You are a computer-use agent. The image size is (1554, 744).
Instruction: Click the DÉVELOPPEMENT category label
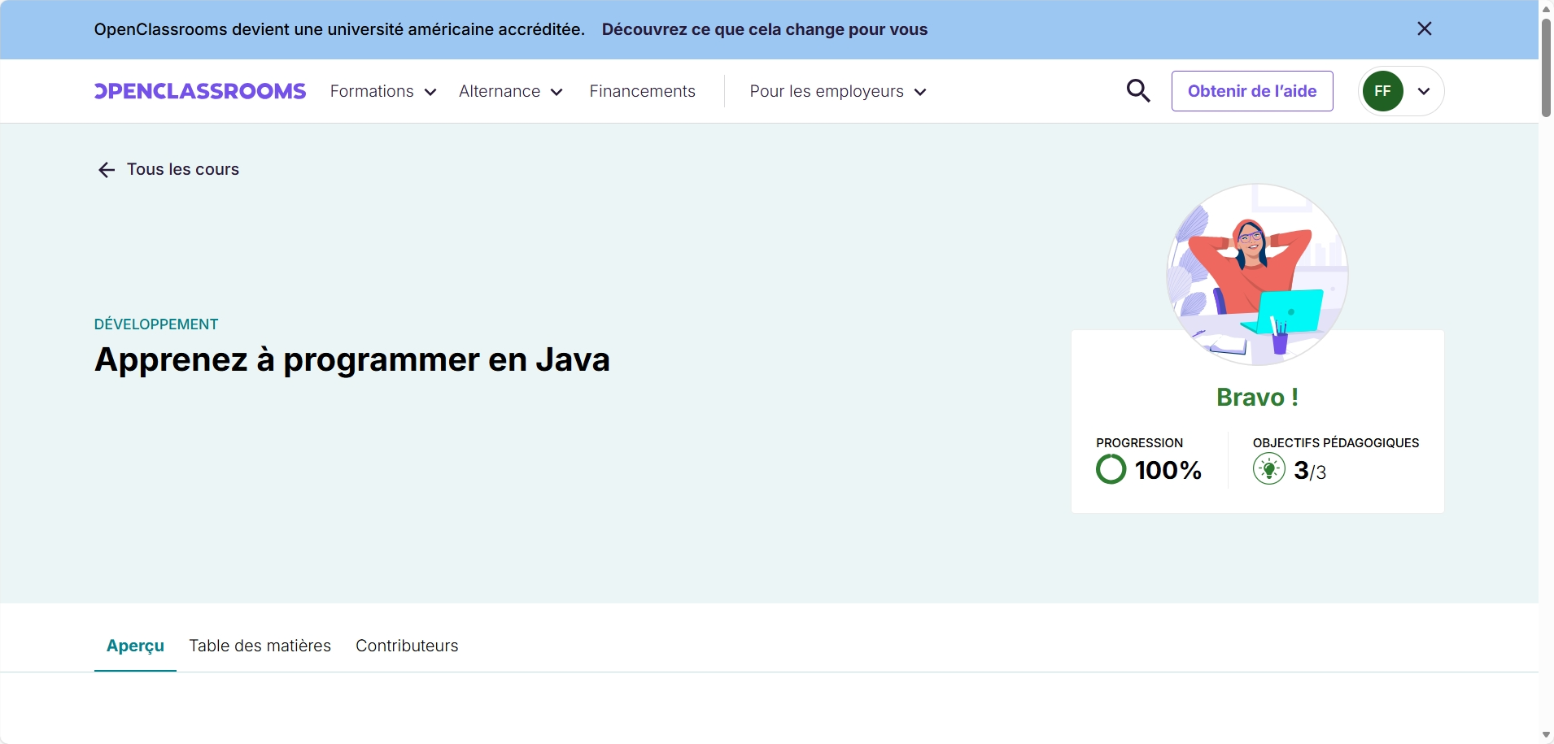point(156,324)
